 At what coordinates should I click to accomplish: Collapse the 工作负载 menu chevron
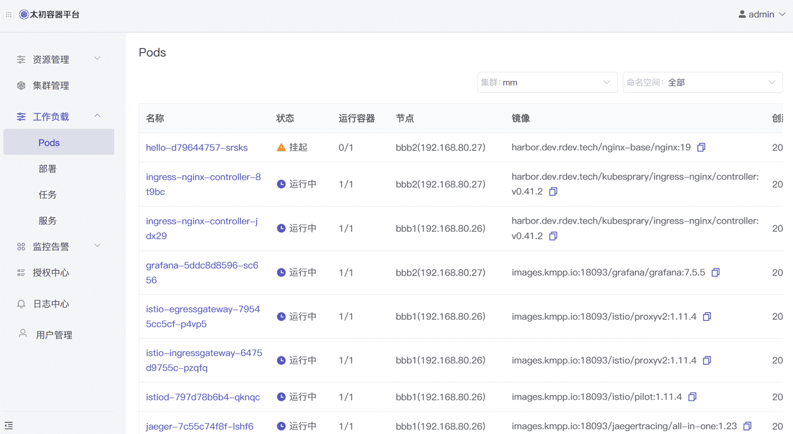(x=97, y=117)
